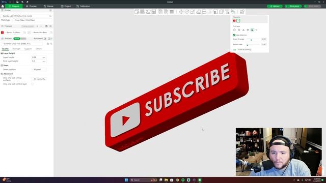Image resolution: width=326 pixels, height=183 pixels.
Task: Open the Assembly view icon
Action: pos(242,12)
